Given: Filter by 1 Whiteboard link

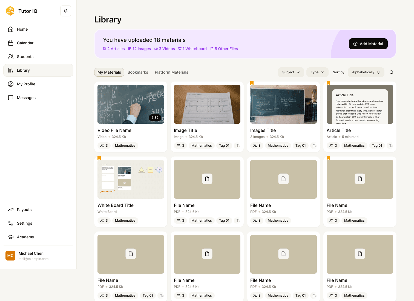Looking at the screenshot, I should [192, 49].
